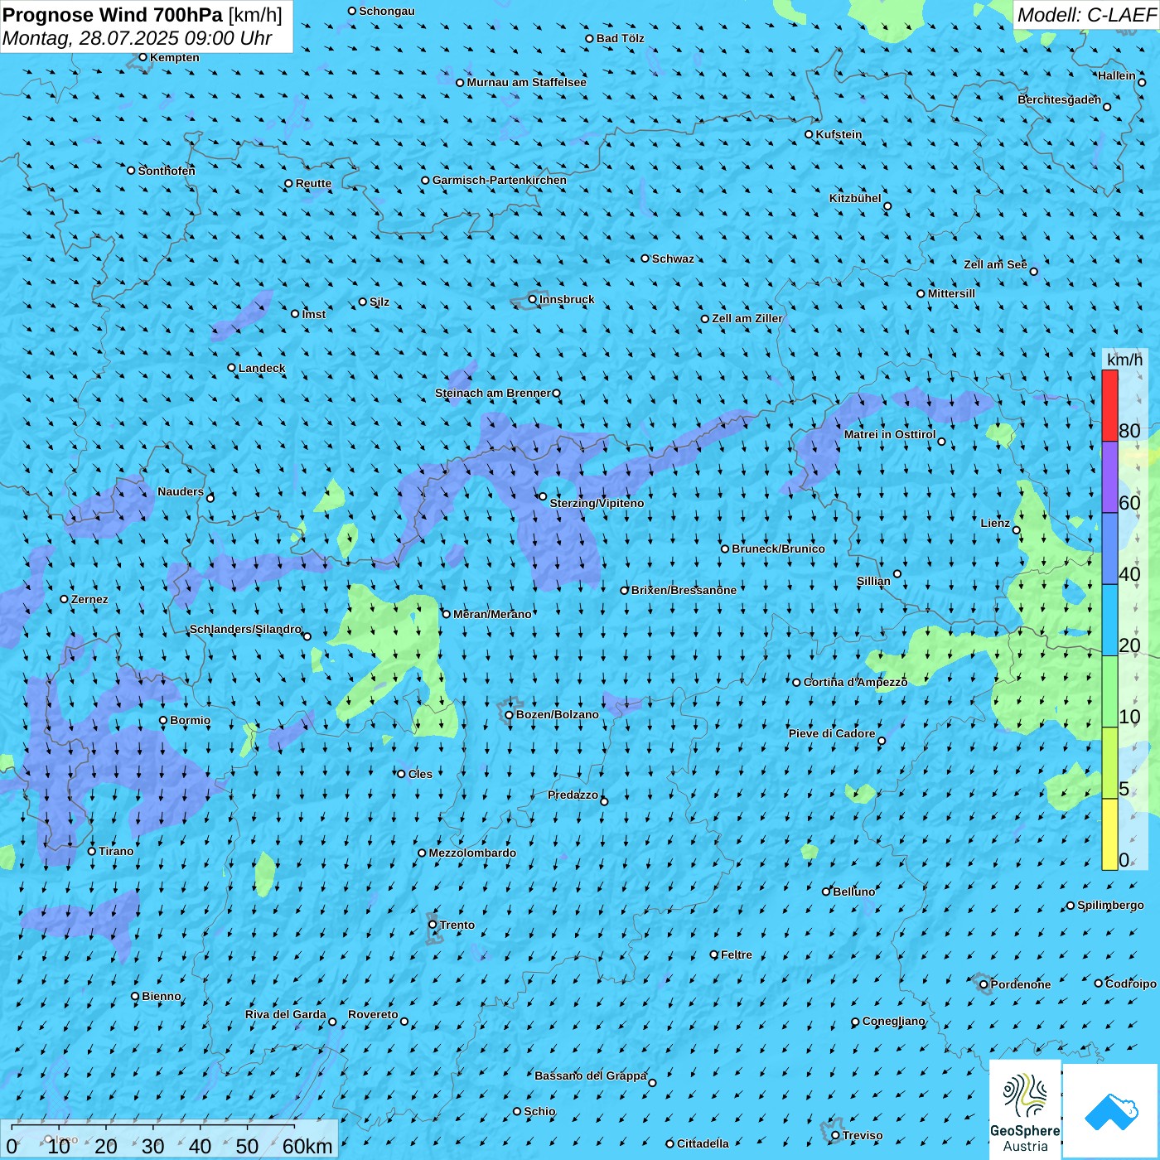Click the 'Modell: C-LAEF' label

click(1086, 15)
